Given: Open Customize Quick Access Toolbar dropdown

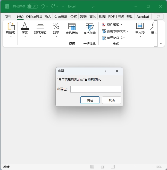Looking at the screenshot, I should [63, 6].
